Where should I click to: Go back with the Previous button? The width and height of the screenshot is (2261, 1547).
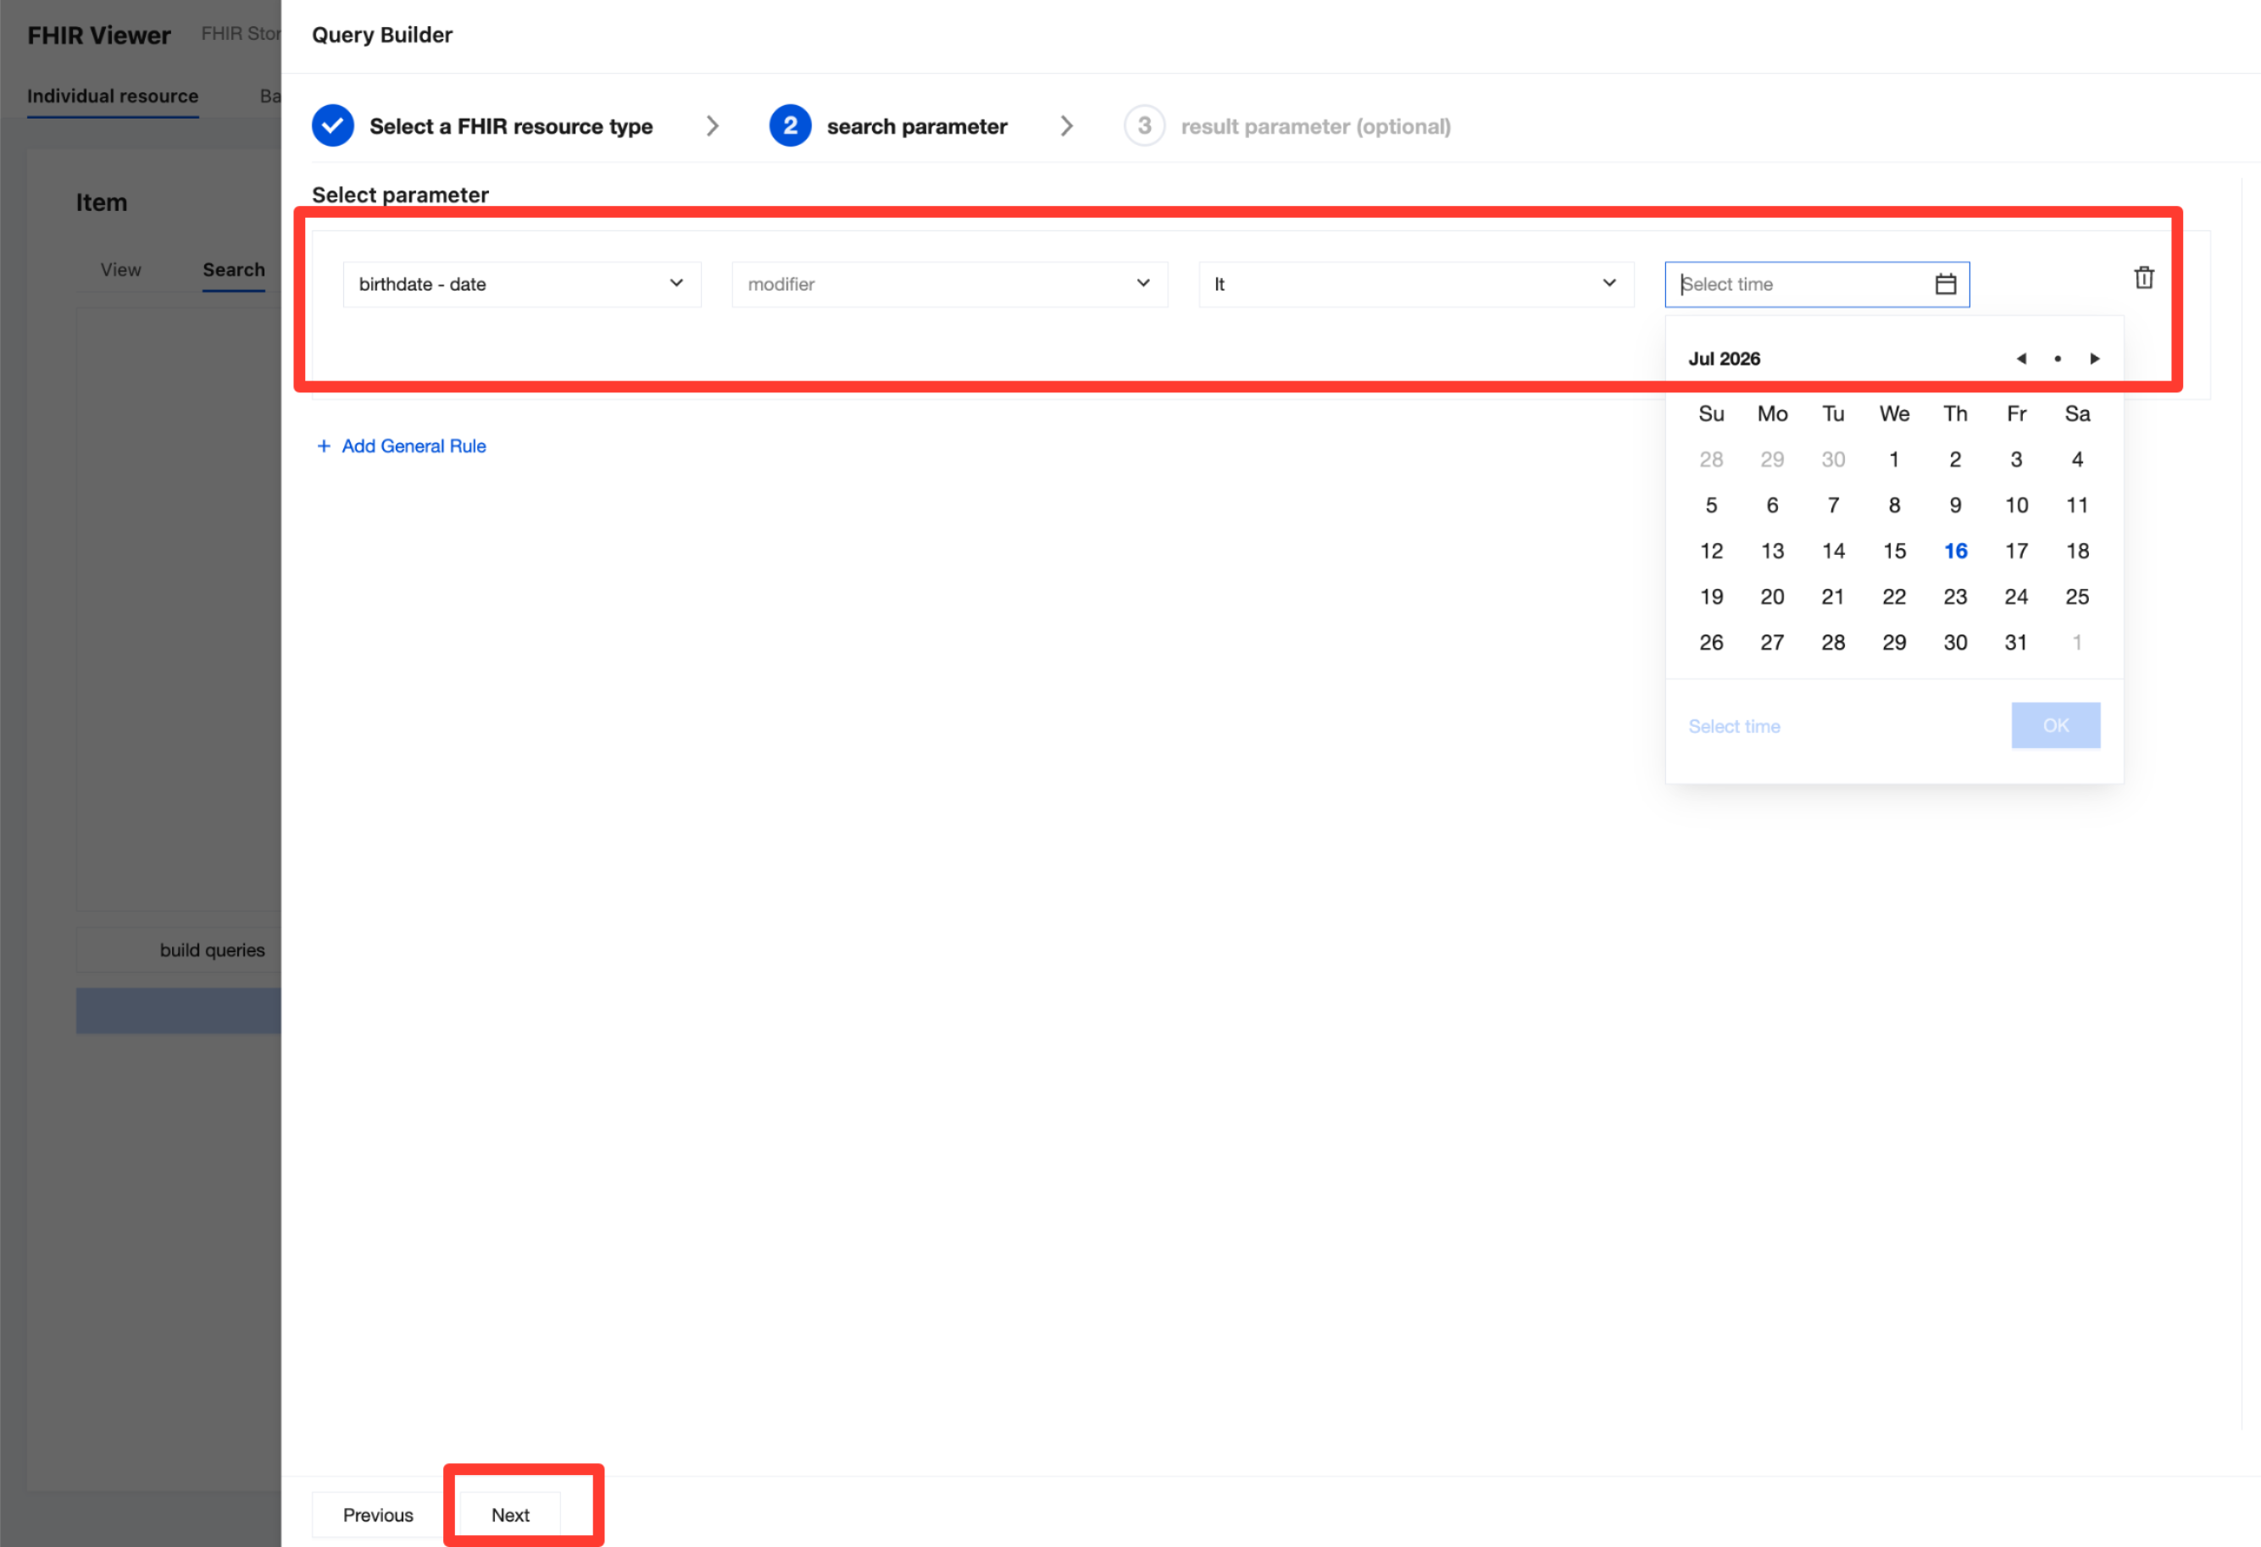tap(377, 1515)
